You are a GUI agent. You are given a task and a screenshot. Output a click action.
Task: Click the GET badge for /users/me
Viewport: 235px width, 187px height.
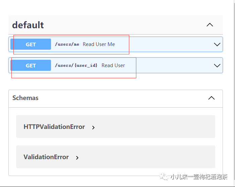(x=31, y=44)
